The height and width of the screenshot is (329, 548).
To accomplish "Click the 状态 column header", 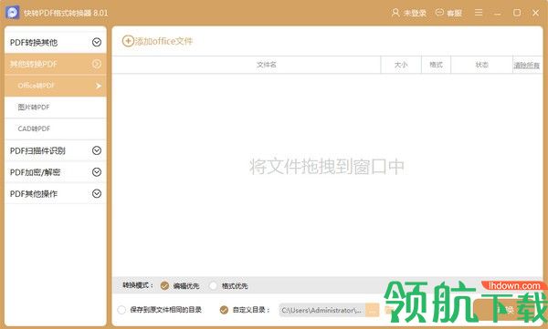I will (481, 65).
